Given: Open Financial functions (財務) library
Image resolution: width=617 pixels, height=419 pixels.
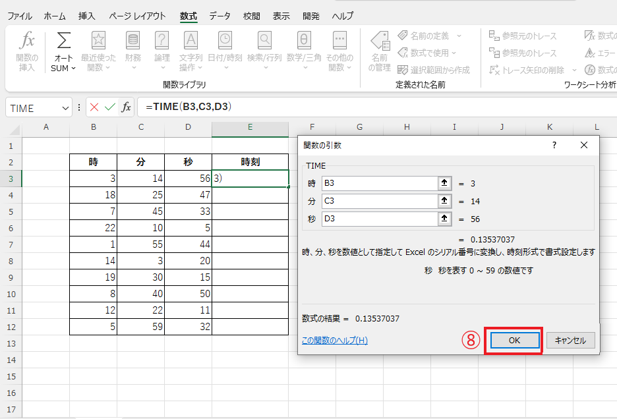Looking at the screenshot, I should [133, 51].
